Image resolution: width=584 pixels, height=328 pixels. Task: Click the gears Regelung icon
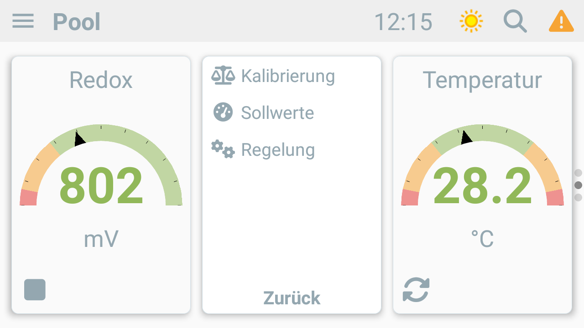click(223, 149)
